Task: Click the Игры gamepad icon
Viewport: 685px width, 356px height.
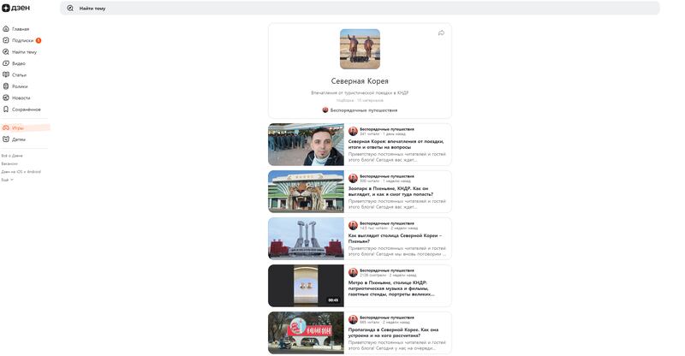Action: pos(6,128)
